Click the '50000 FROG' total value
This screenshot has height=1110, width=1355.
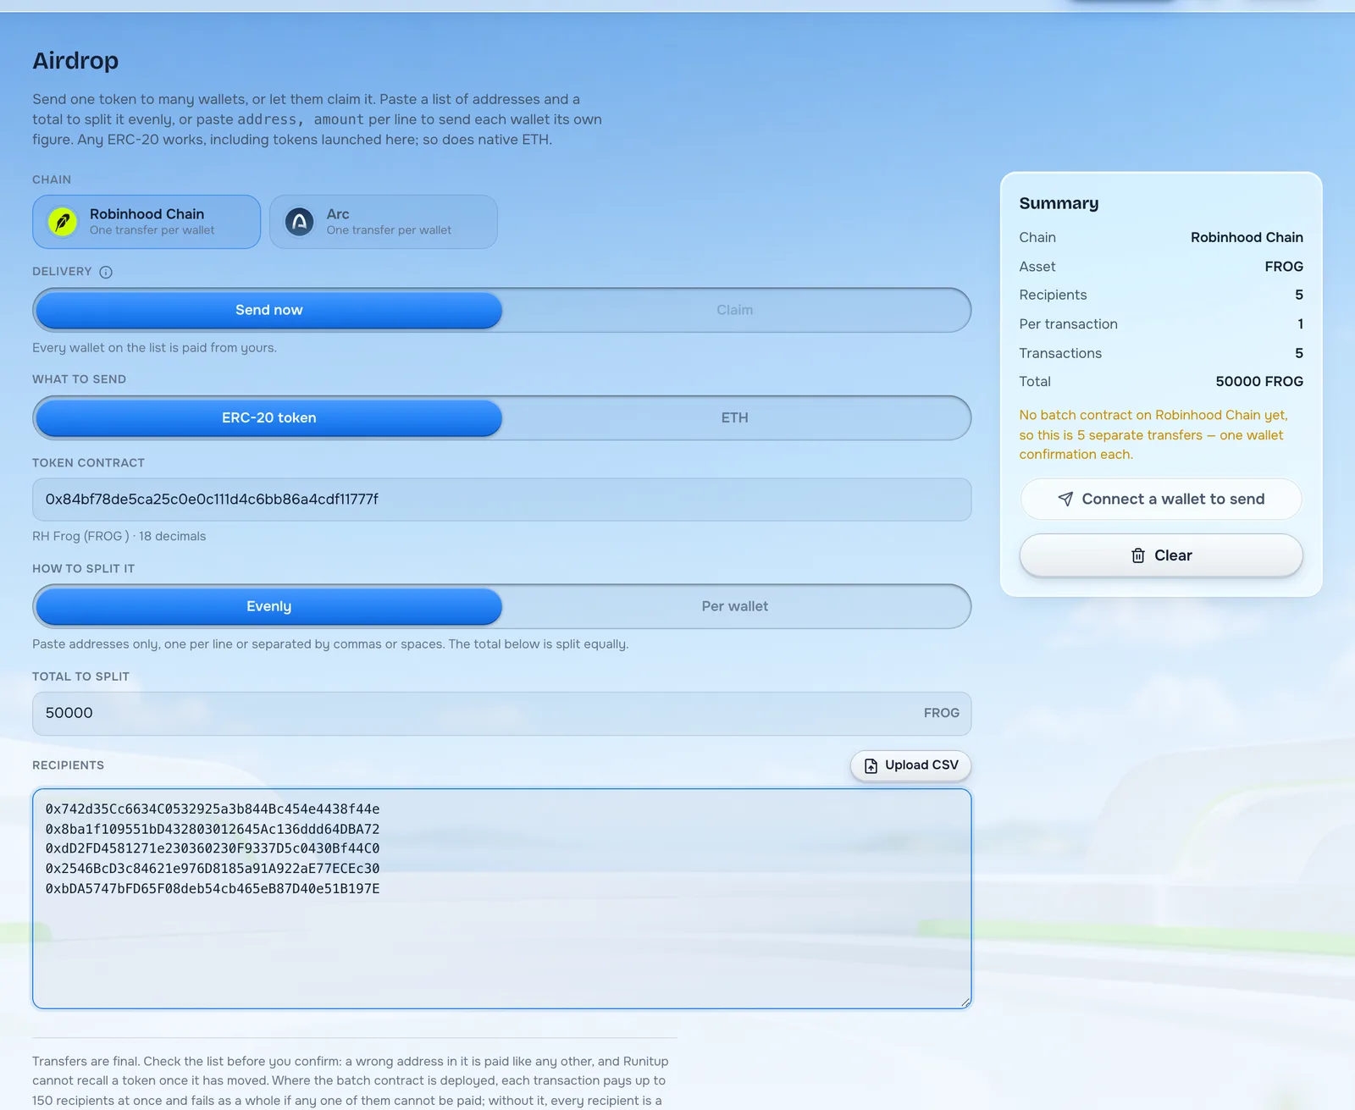[1259, 381]
